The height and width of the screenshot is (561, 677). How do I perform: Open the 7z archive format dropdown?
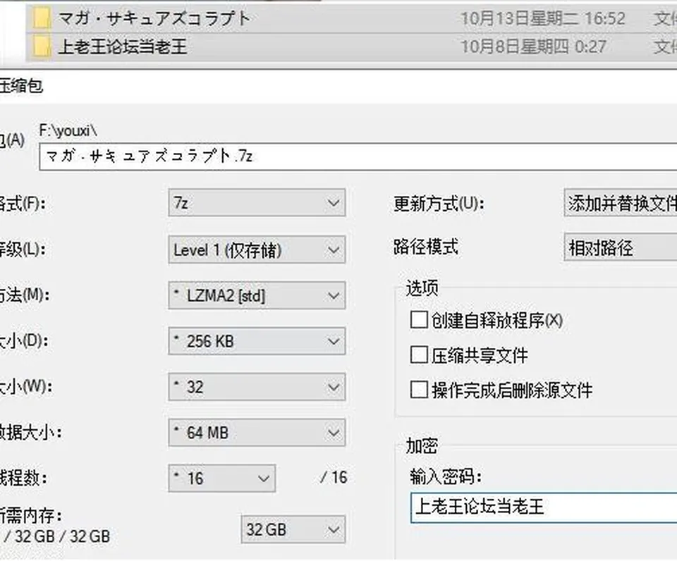[257, 202]
